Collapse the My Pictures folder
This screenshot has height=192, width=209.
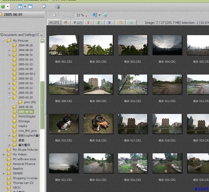coord(3,40)
